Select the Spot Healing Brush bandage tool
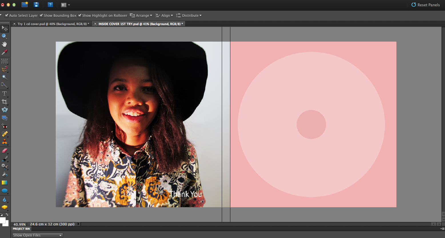This screenshot has height=238, width=445. point(5,134)
